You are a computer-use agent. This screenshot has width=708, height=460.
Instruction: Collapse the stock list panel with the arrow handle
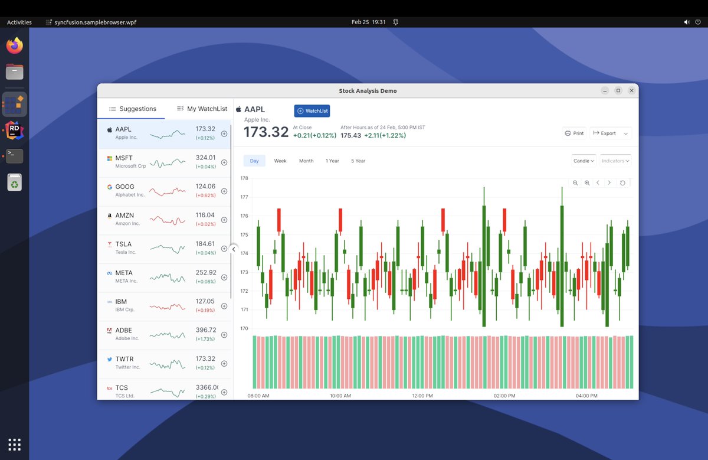coord(234,249)
